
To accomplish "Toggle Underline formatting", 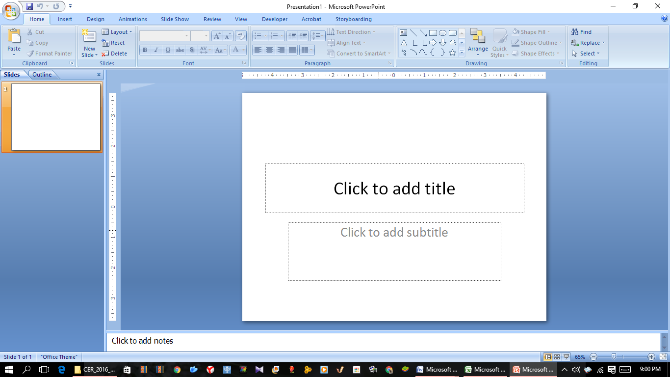I will coord(168,50).
